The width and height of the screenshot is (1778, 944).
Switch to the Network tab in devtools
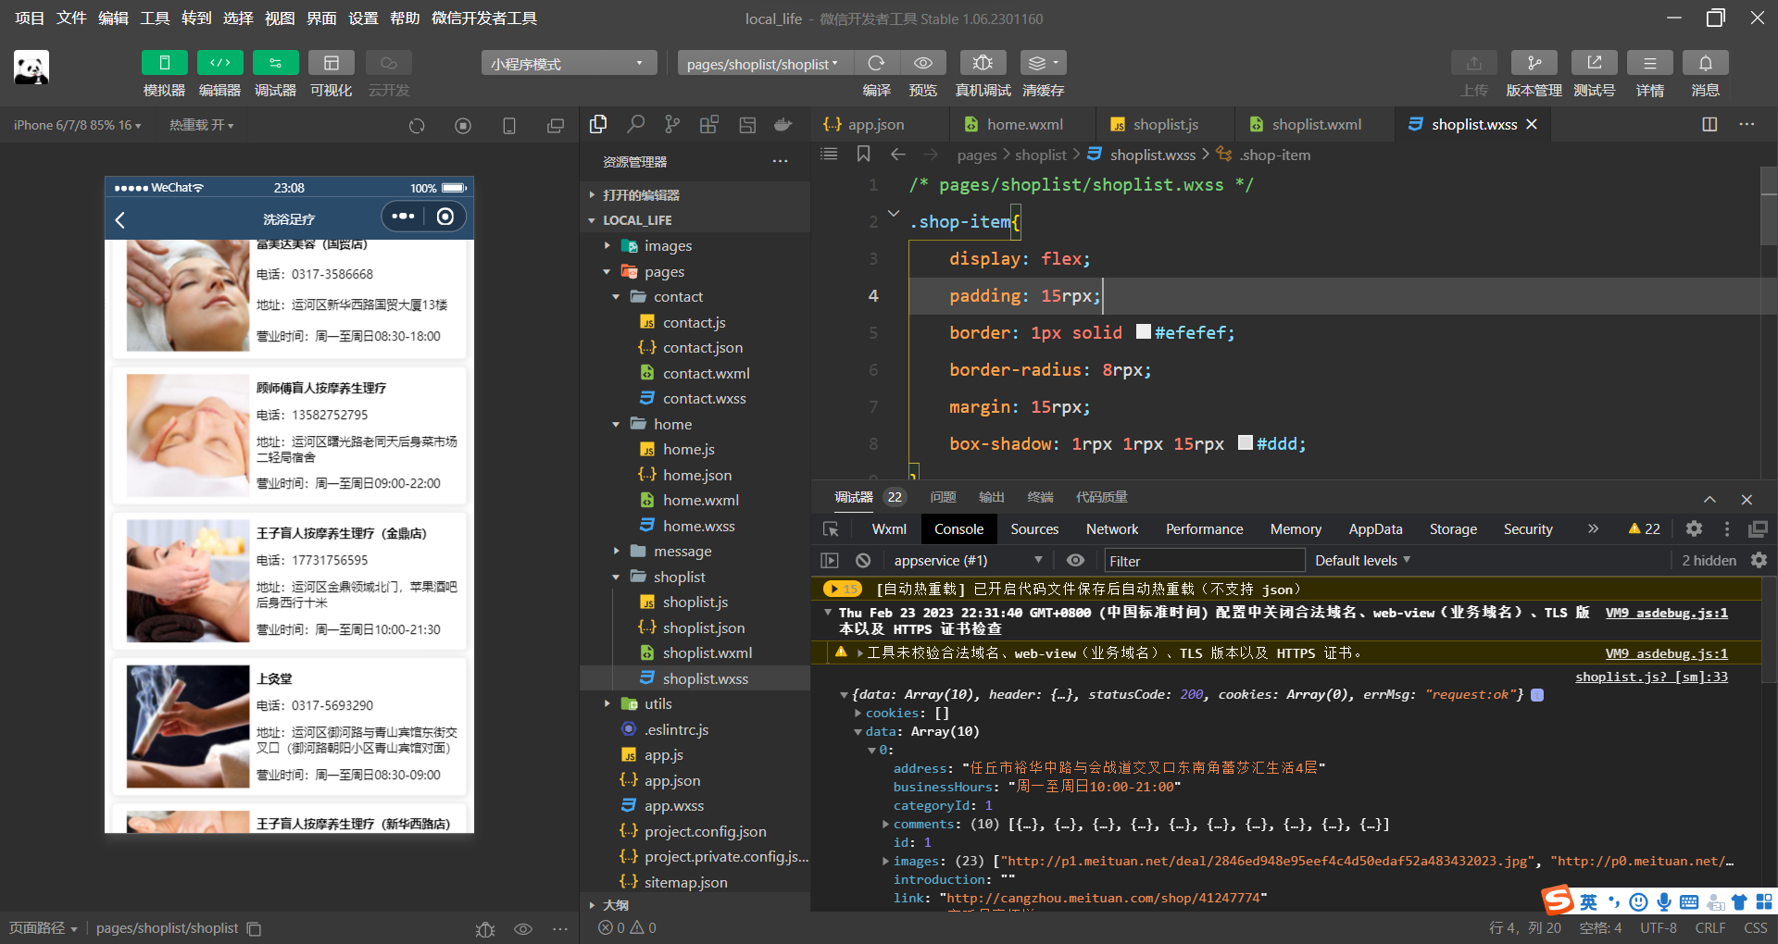coord(1111,528)
